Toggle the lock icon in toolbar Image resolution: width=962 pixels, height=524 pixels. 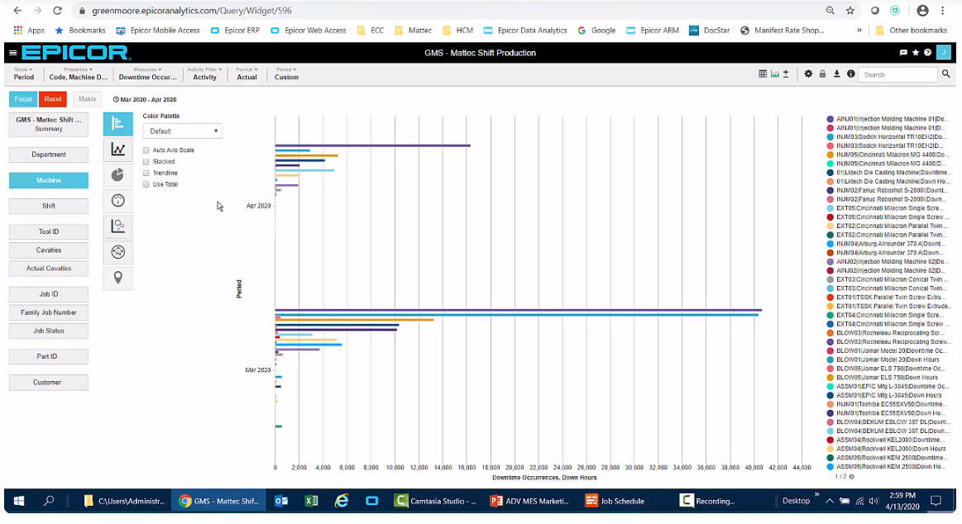(x=822, y=74)
